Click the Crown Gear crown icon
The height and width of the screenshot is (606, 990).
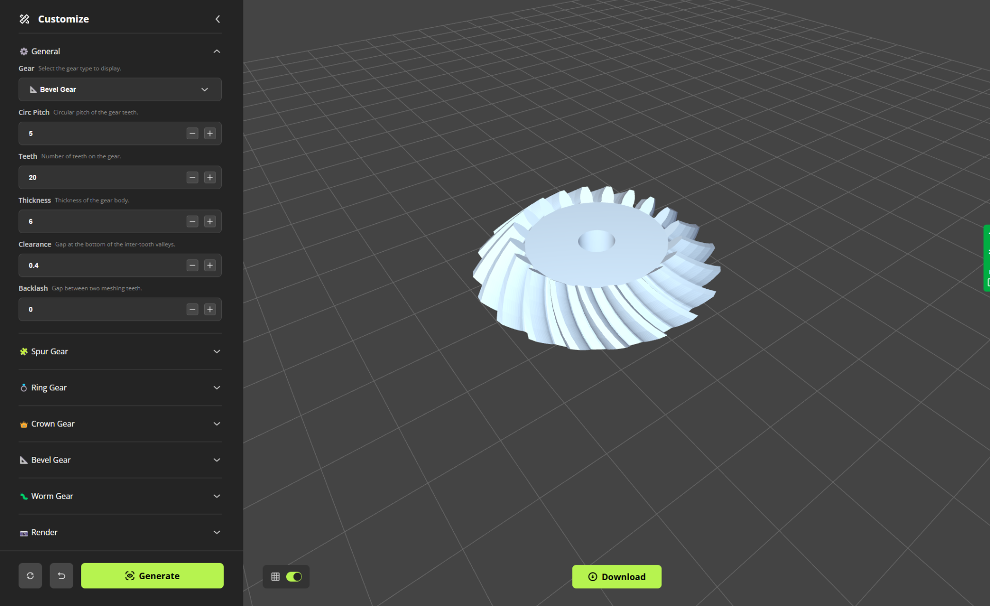(24, 424)
